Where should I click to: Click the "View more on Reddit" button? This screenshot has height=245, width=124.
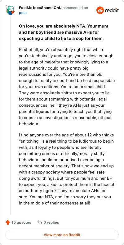tap(62, 235)
